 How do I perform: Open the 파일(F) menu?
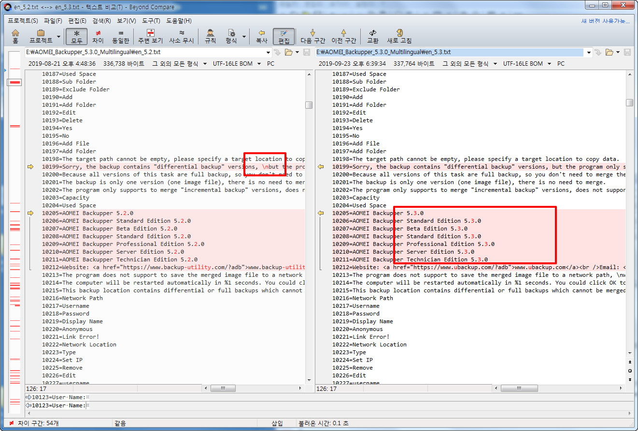coord(53,21)
